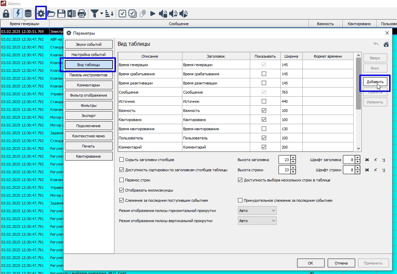Image resolution: width=397 pixels, height=274 pixels.
Task: Click the Отмена button
Action: [341, 263]
